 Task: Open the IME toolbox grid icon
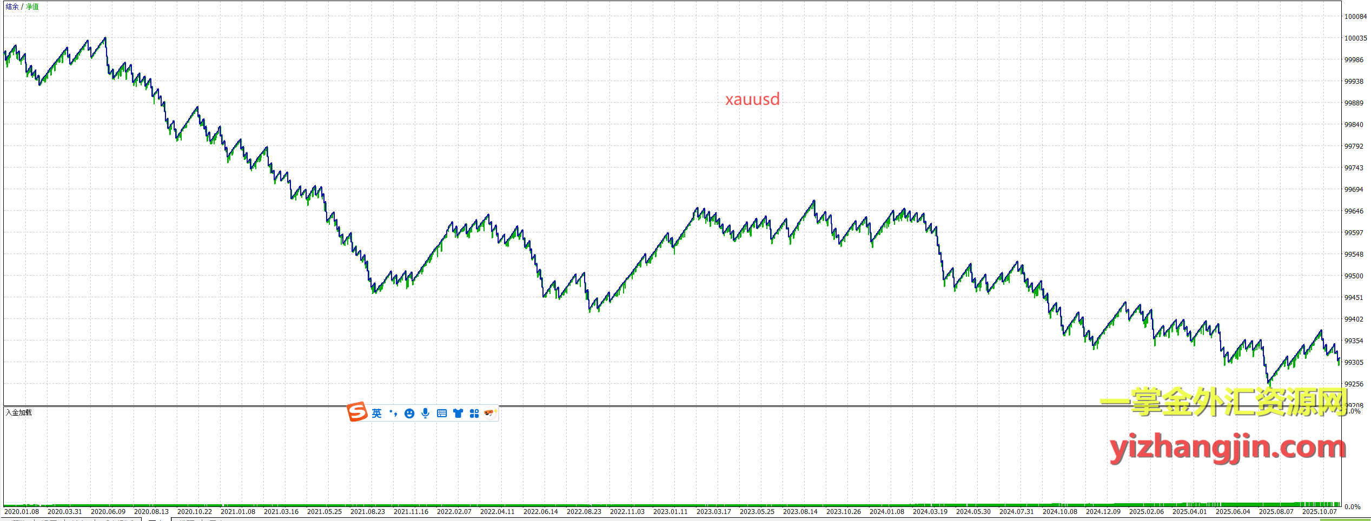click(x=474, y=413)
